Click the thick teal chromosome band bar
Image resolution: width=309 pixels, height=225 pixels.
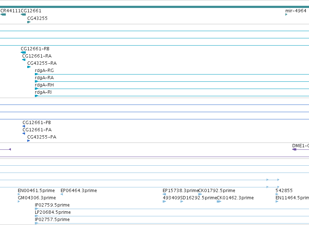(x=155, y=7)
